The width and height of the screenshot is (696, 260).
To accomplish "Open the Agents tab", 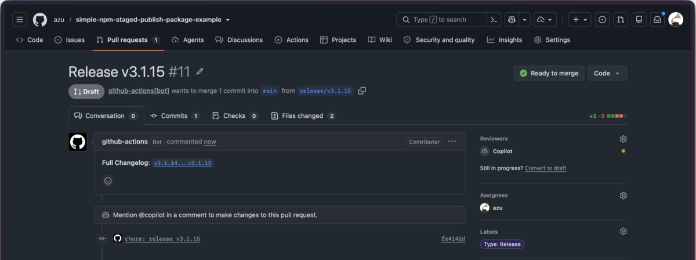I will [187, 40].
